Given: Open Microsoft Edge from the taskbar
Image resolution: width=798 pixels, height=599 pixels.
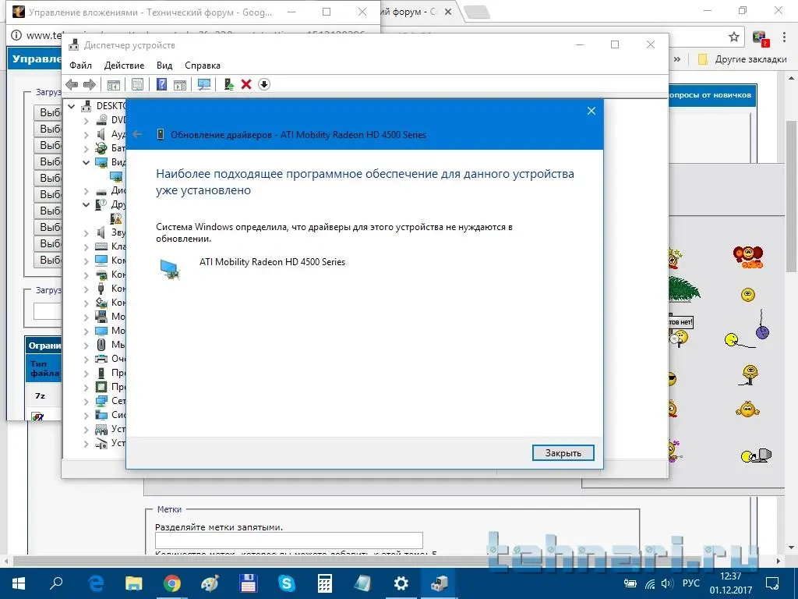Looking at the screenshot, I should (96, 583).
